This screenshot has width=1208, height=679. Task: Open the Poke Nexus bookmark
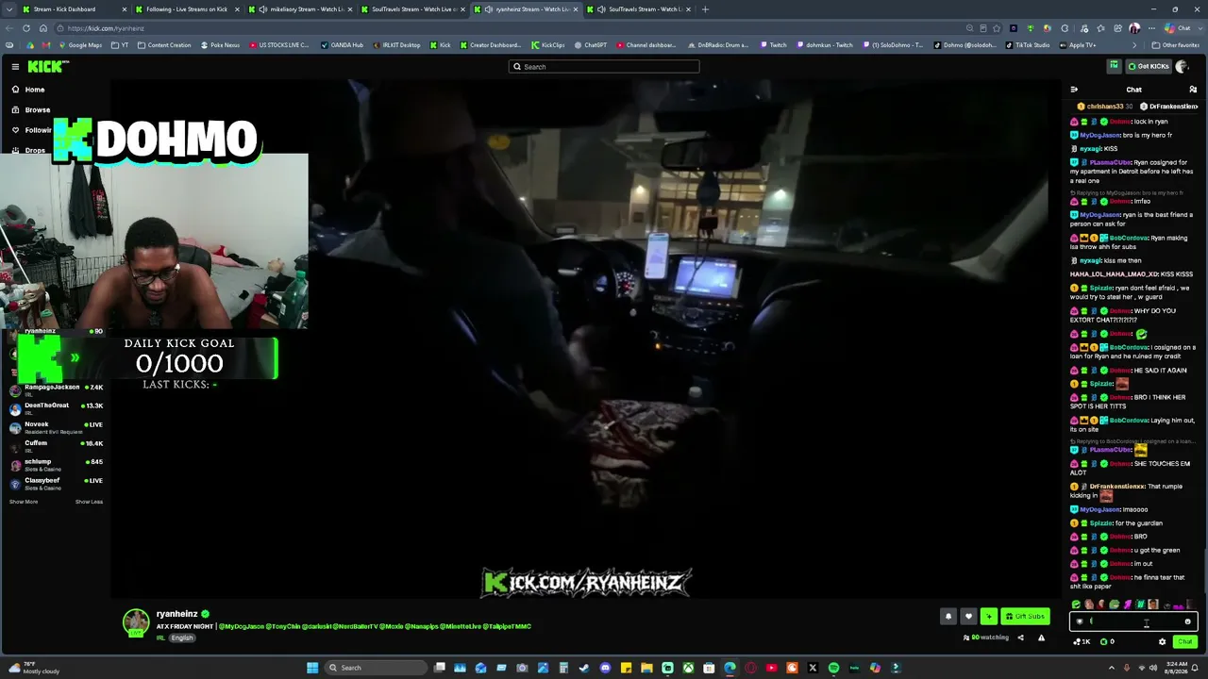[x=221, y=45]
